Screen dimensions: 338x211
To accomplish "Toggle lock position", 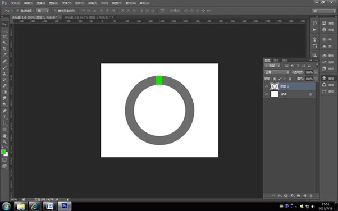I will tap(285, 79).
